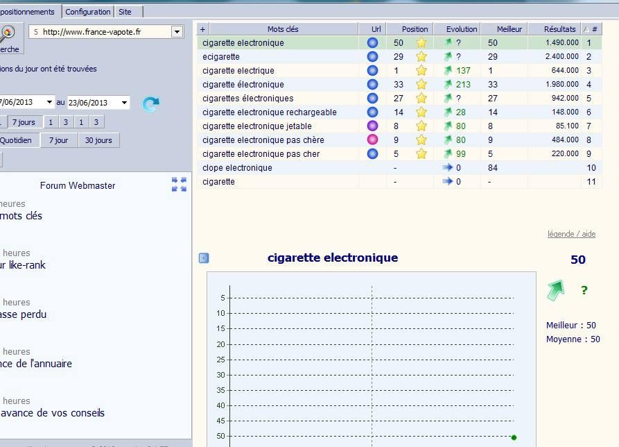Click the chart title cigarette electronique
The height and width of the screenshot is (447, 619).
[333, 258]
